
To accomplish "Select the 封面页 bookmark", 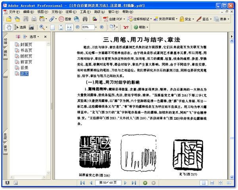I will click(x=26, y=45).
